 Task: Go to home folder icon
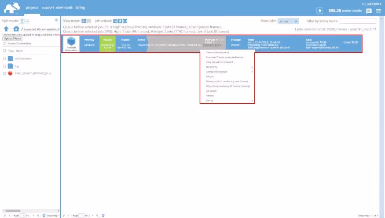pos(16,29)
